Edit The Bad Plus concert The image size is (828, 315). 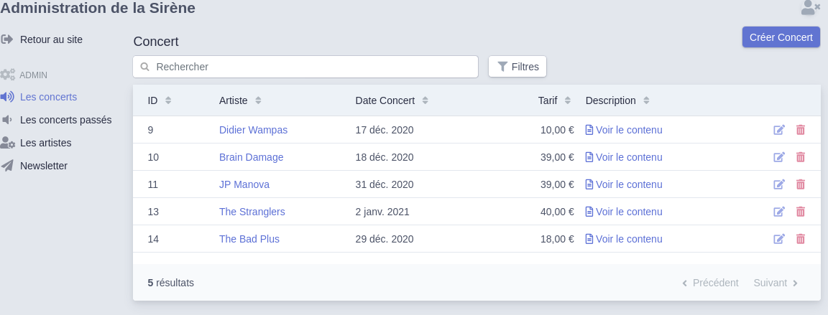(779, 239)
